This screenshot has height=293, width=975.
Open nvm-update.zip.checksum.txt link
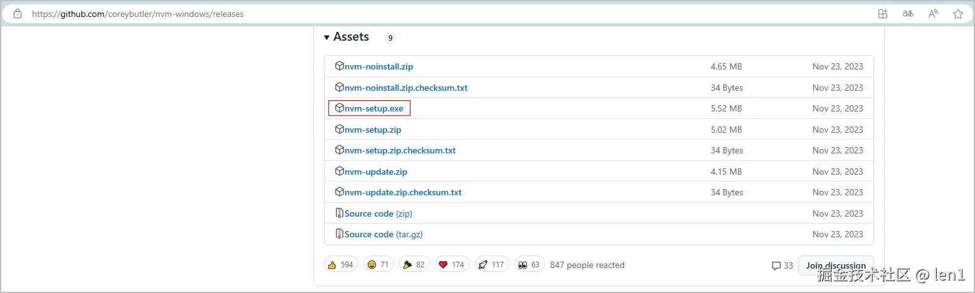pos(403,192)
